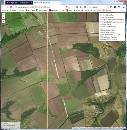This screenshot has width=127, height=130.
Task: Enable MapSurfer Hybrid overlay
Action: tap(107, 32)
